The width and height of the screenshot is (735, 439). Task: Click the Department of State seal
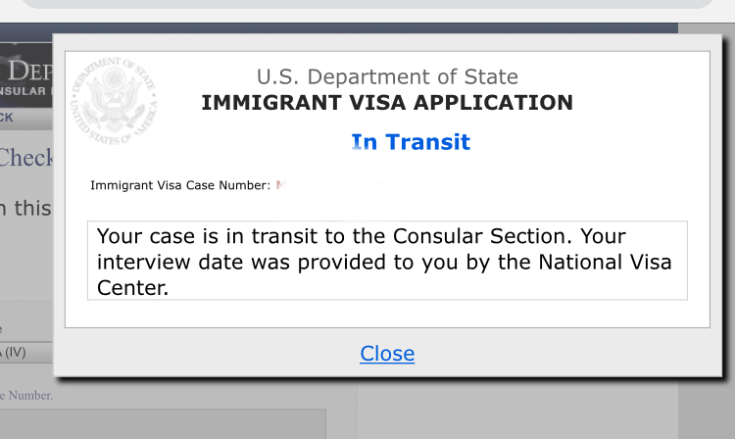point(114,101)
